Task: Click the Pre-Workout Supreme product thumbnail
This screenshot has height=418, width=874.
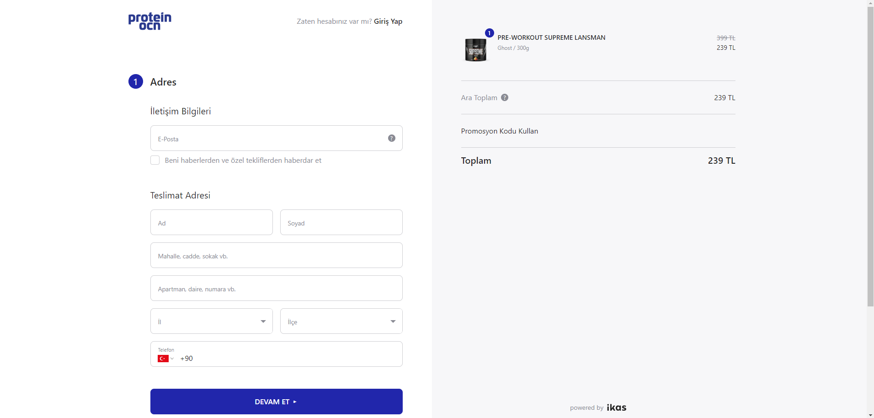Action: 476,49
